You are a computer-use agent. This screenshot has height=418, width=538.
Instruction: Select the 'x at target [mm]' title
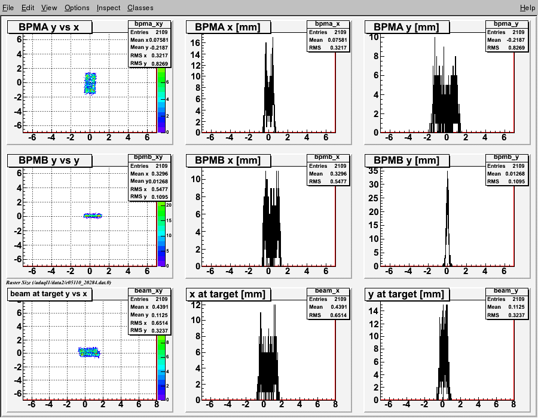tap(228, 294)
